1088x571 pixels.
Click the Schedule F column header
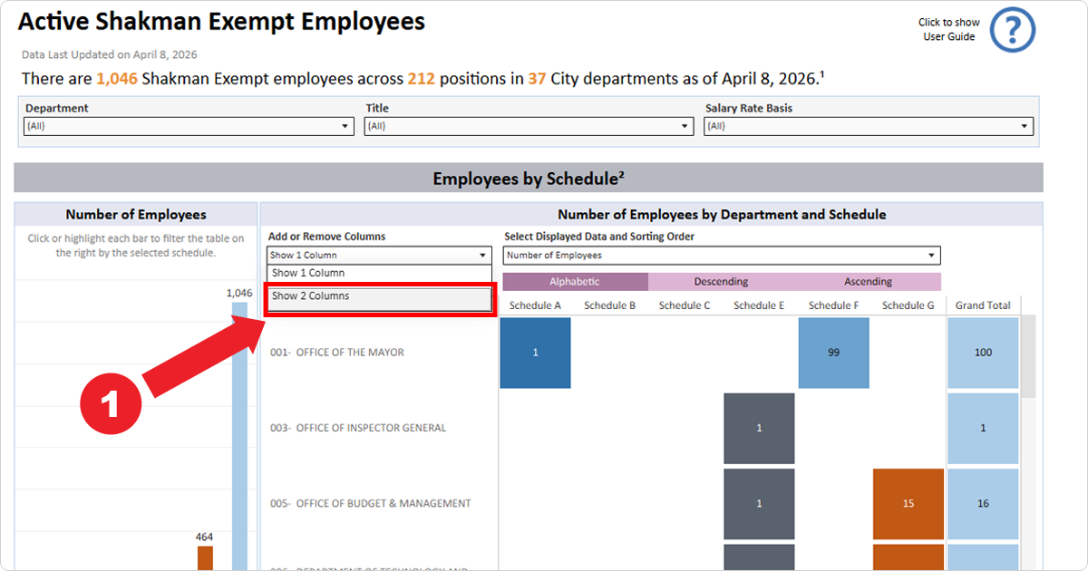pos(833,305)
